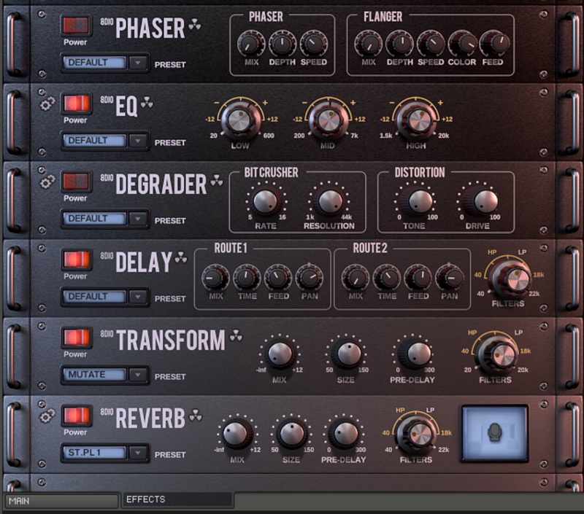Toggle the PHASER power switch

[x=77, y=26]
